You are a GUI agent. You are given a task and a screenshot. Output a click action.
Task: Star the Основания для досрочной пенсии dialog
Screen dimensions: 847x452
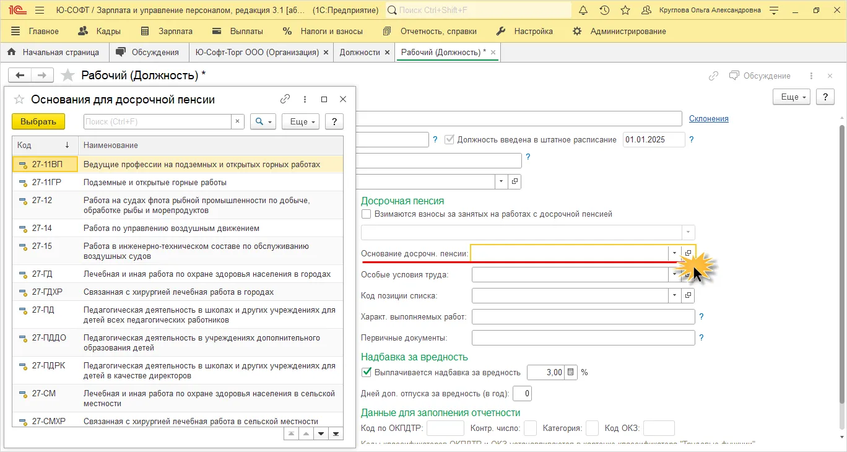[x=19, y=99]
